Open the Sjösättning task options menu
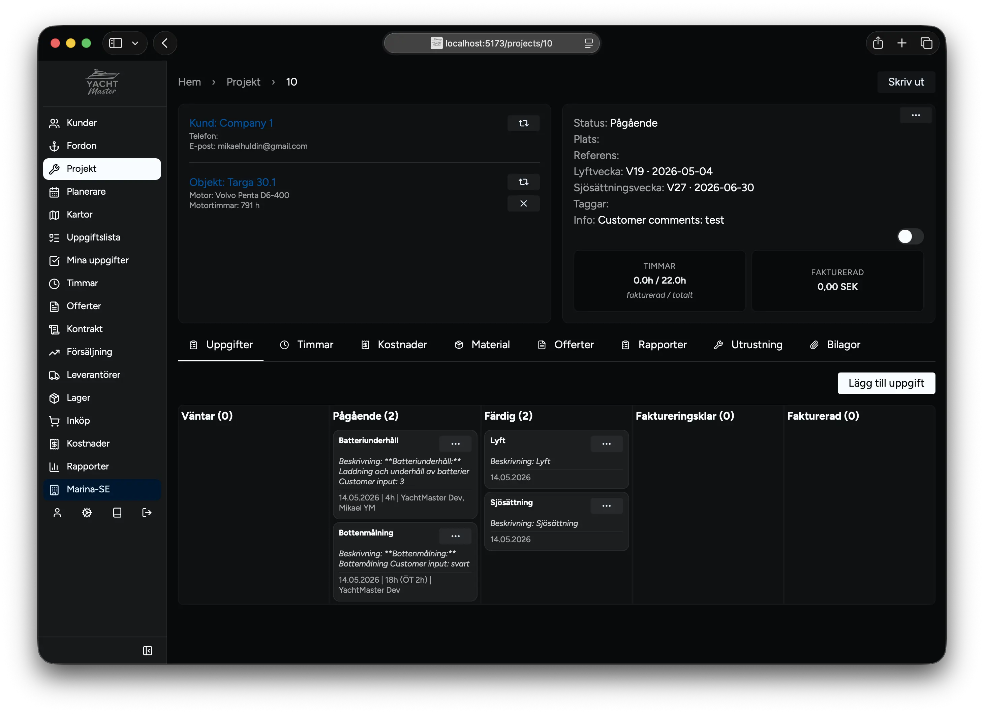Image resolution: width=984 pixels, height=714 pixels. pyautogui.click(x=606, y=506)
